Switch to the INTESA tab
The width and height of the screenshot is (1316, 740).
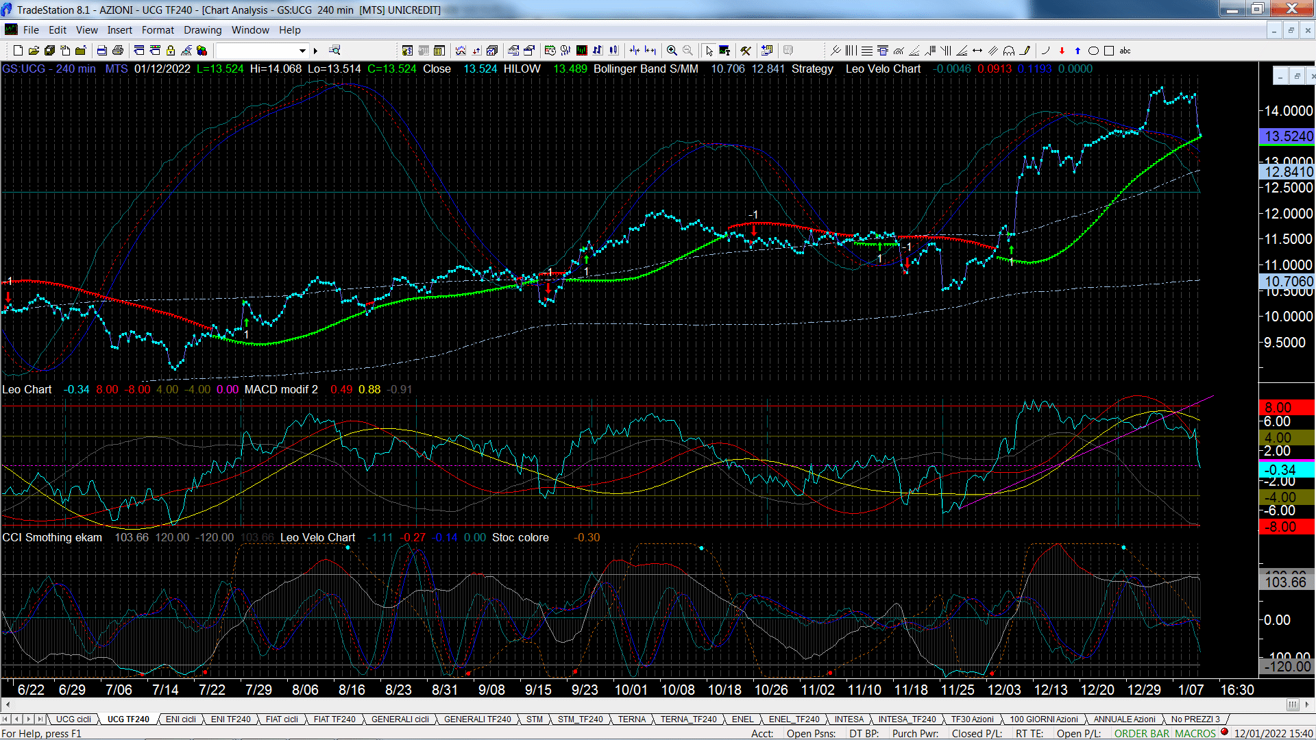pyautogui.click(x=849, y=719)
